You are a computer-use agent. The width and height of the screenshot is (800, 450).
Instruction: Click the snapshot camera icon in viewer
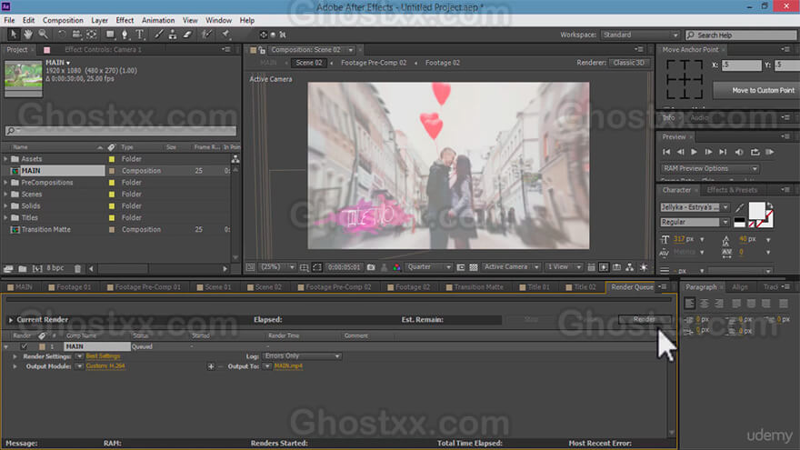[371, 267]
